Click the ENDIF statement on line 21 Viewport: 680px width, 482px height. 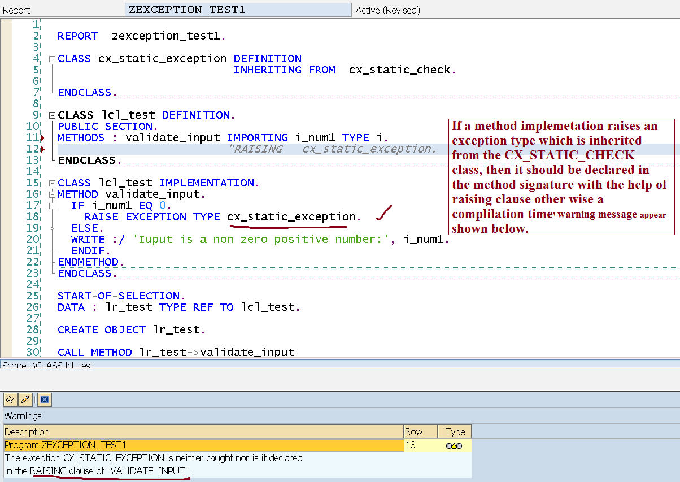tap(91, 251)
